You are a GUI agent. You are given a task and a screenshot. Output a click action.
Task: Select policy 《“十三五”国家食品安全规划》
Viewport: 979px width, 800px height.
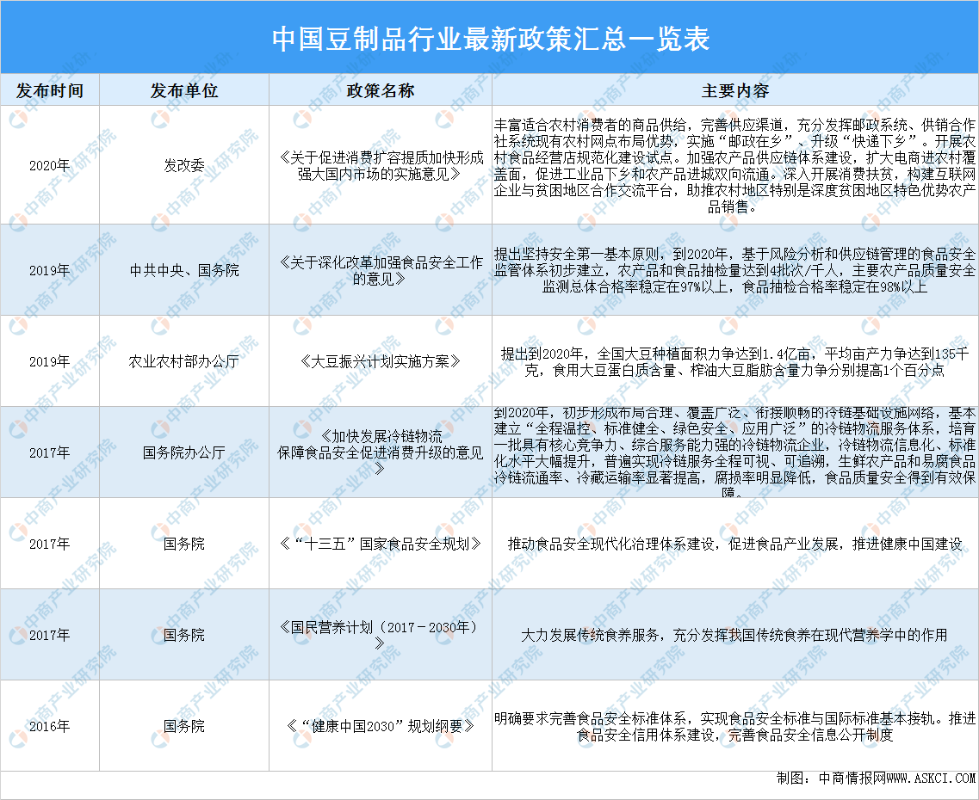pos(381,543)
